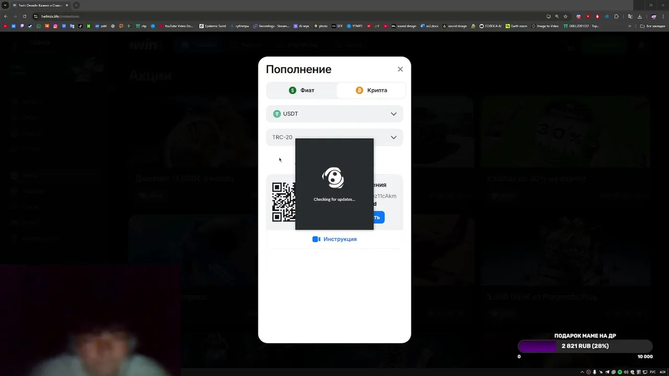669x376 pixels.
Task: Open Chrome extensions puzzle icon
Action: 616,16
